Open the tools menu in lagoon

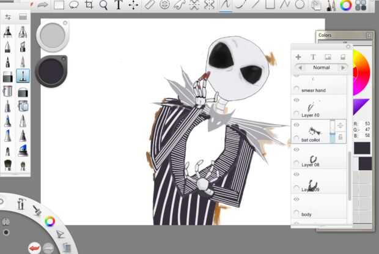(x=21, y=204)
